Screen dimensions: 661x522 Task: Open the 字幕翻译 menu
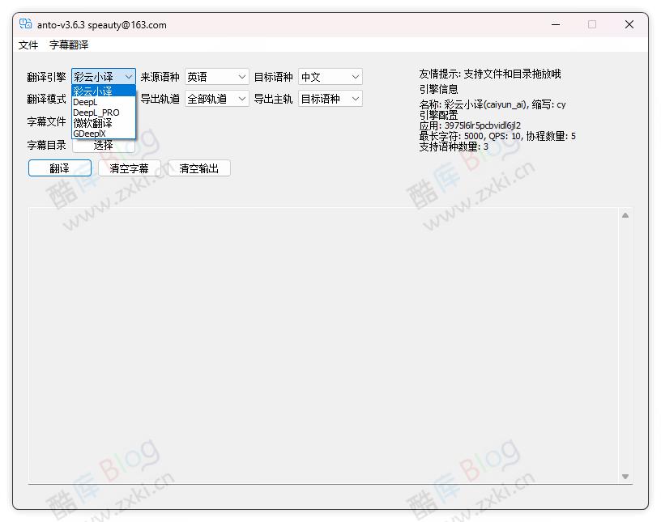tap(70, 45)
